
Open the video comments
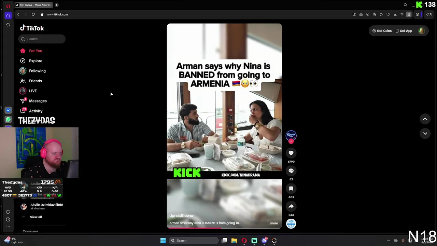tap(291, 171)
